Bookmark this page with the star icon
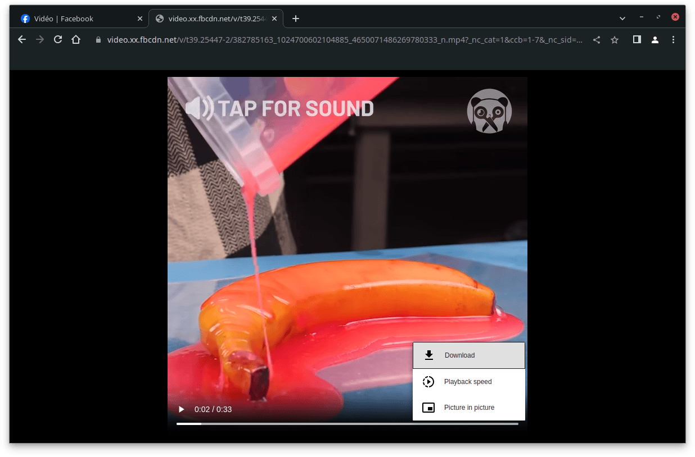 tap(615, 40)
